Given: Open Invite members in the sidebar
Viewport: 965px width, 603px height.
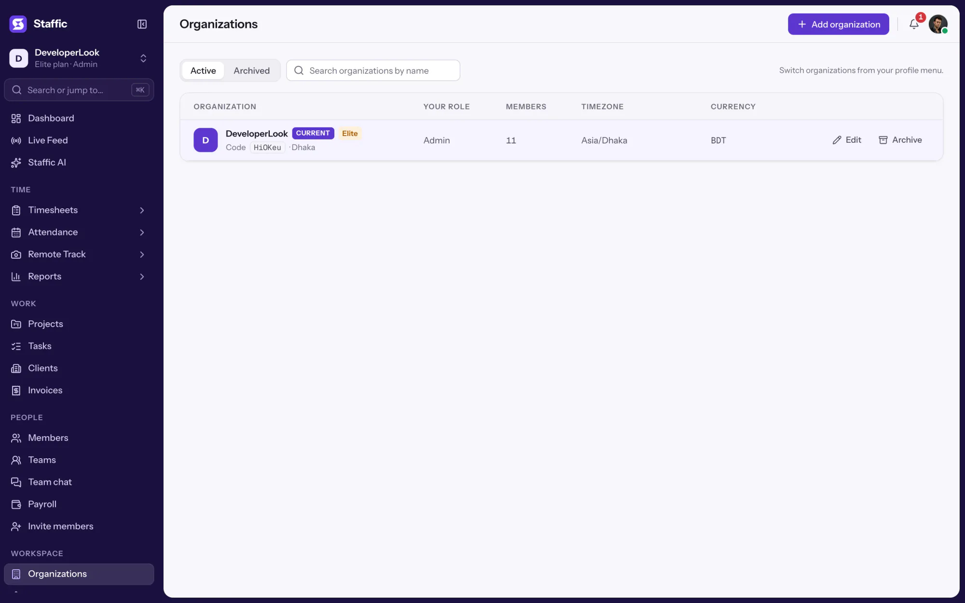Looking at the screenshot, I should point(79,527).
